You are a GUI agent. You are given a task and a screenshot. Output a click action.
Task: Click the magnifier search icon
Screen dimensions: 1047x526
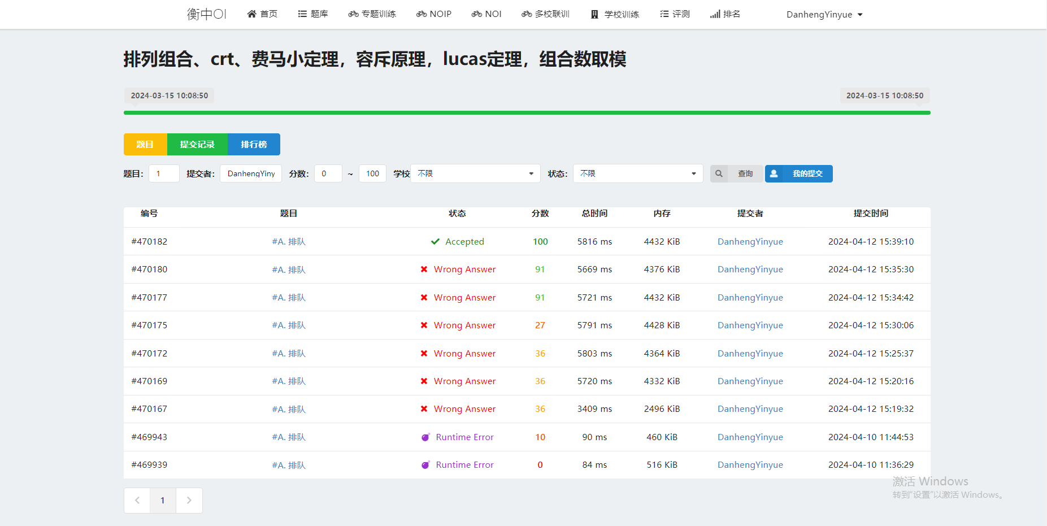pos(719,173)
